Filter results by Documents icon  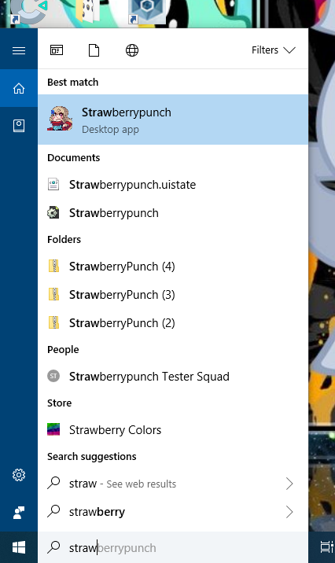(94, 50)
